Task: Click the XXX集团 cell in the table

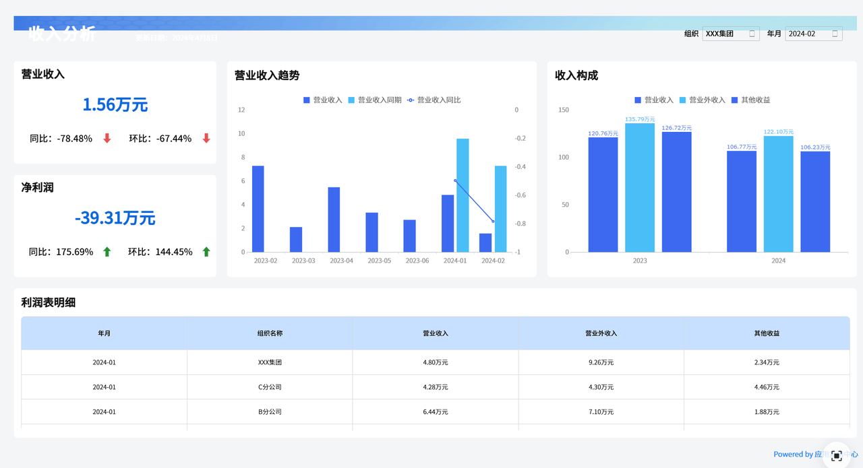Action: (x=270, y=362)
